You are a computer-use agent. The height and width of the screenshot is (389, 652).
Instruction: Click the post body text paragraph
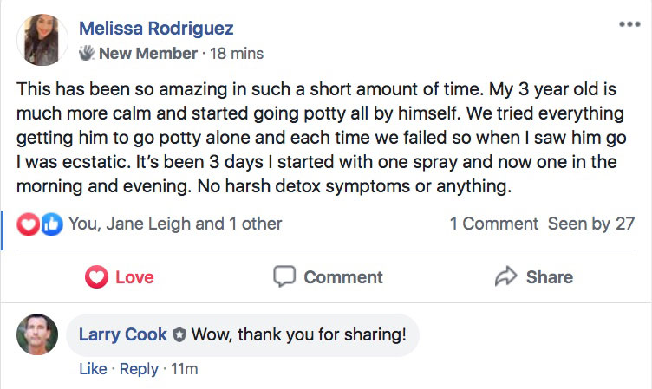tap(321, 139)
